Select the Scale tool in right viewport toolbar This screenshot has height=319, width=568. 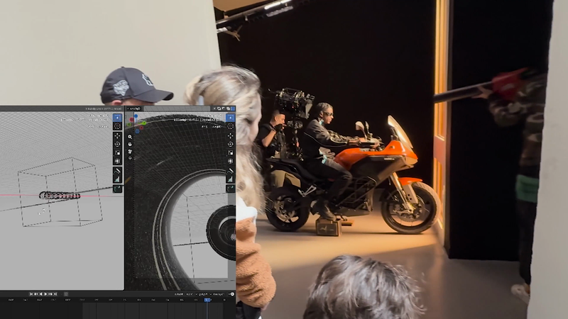tap(230, 152)
